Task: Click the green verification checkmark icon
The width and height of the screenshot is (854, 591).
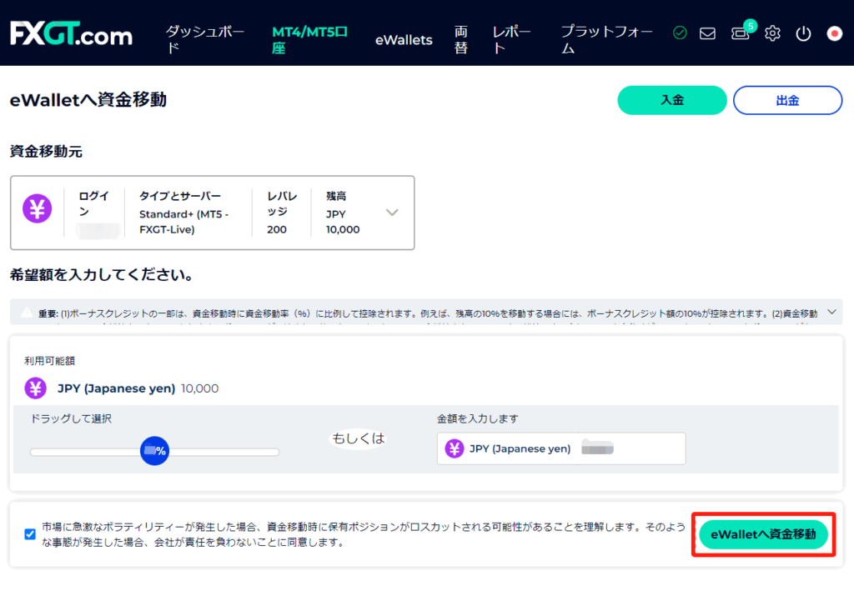Action: click(680, 33)
